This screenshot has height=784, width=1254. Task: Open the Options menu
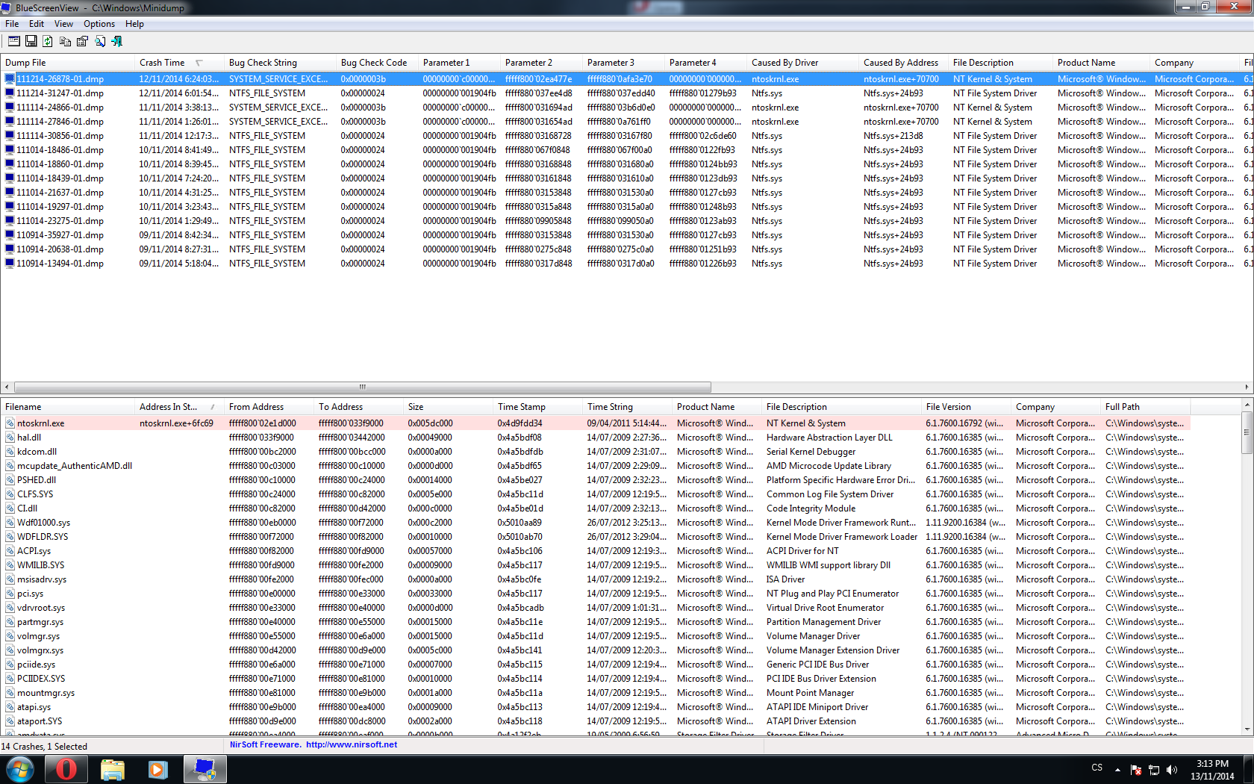(x=99, y=24)
